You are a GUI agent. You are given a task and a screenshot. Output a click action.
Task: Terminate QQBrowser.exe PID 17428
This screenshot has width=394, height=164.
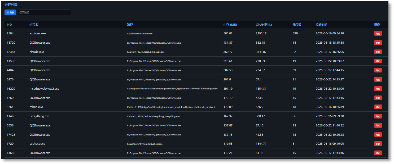tap(378, 135)
